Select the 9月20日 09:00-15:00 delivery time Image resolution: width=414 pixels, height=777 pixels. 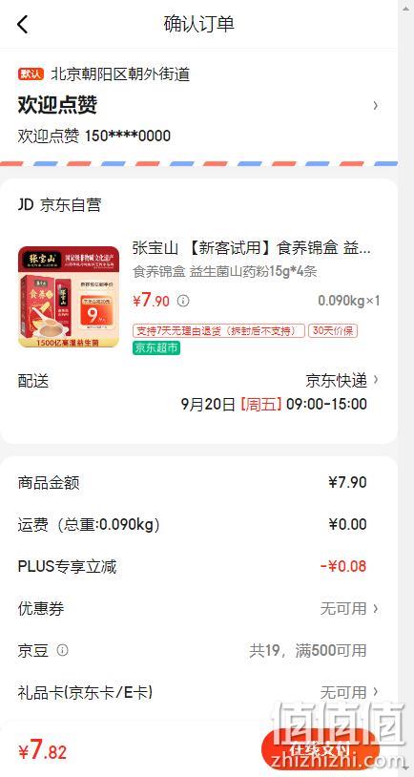274,404
